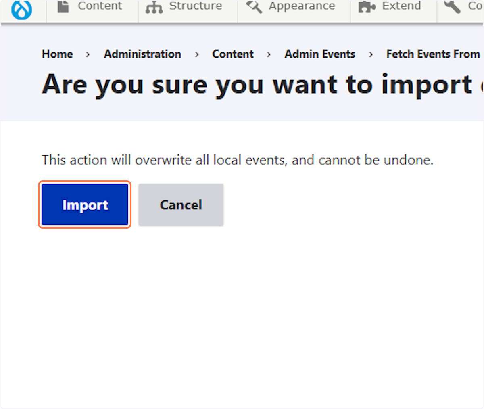This screenshot has height=409, width=484.
Task: Select the Configuration wrench icon
Action: 453,7
